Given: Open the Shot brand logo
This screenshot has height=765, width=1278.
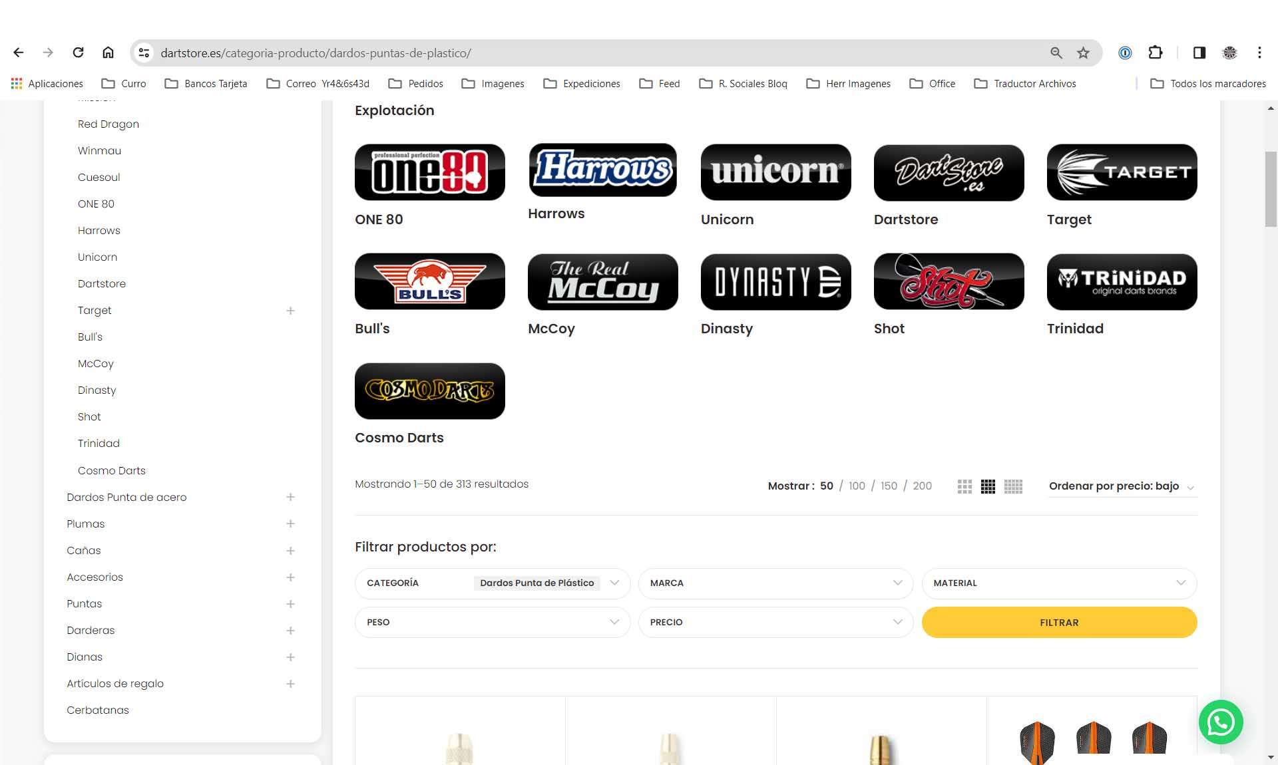Looking at the screenshot, I should click(949, 281).
